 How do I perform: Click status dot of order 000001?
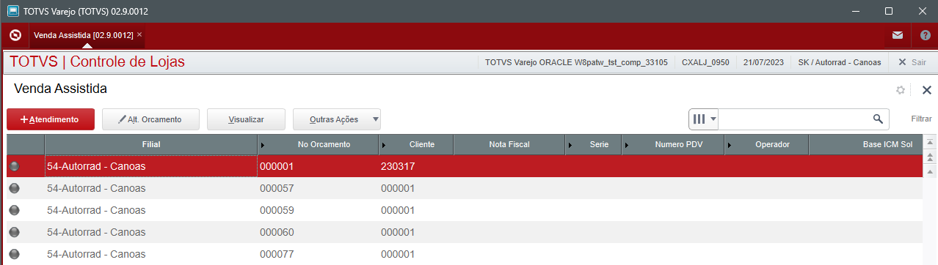click(14, 166)
